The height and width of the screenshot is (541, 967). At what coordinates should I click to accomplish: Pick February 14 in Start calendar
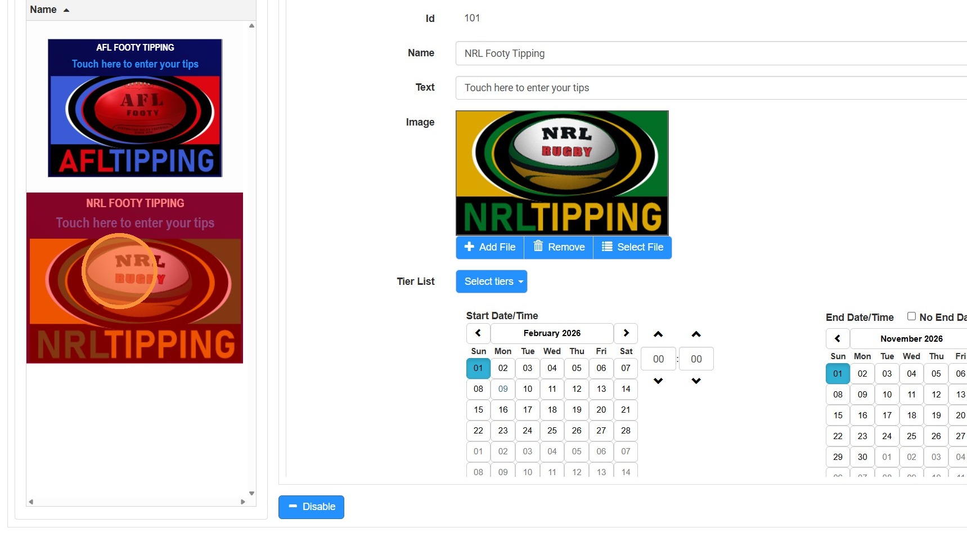coord(626,389)
